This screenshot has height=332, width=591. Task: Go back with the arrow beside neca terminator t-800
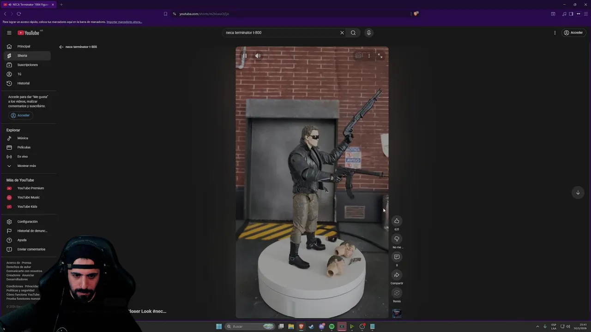61,47
